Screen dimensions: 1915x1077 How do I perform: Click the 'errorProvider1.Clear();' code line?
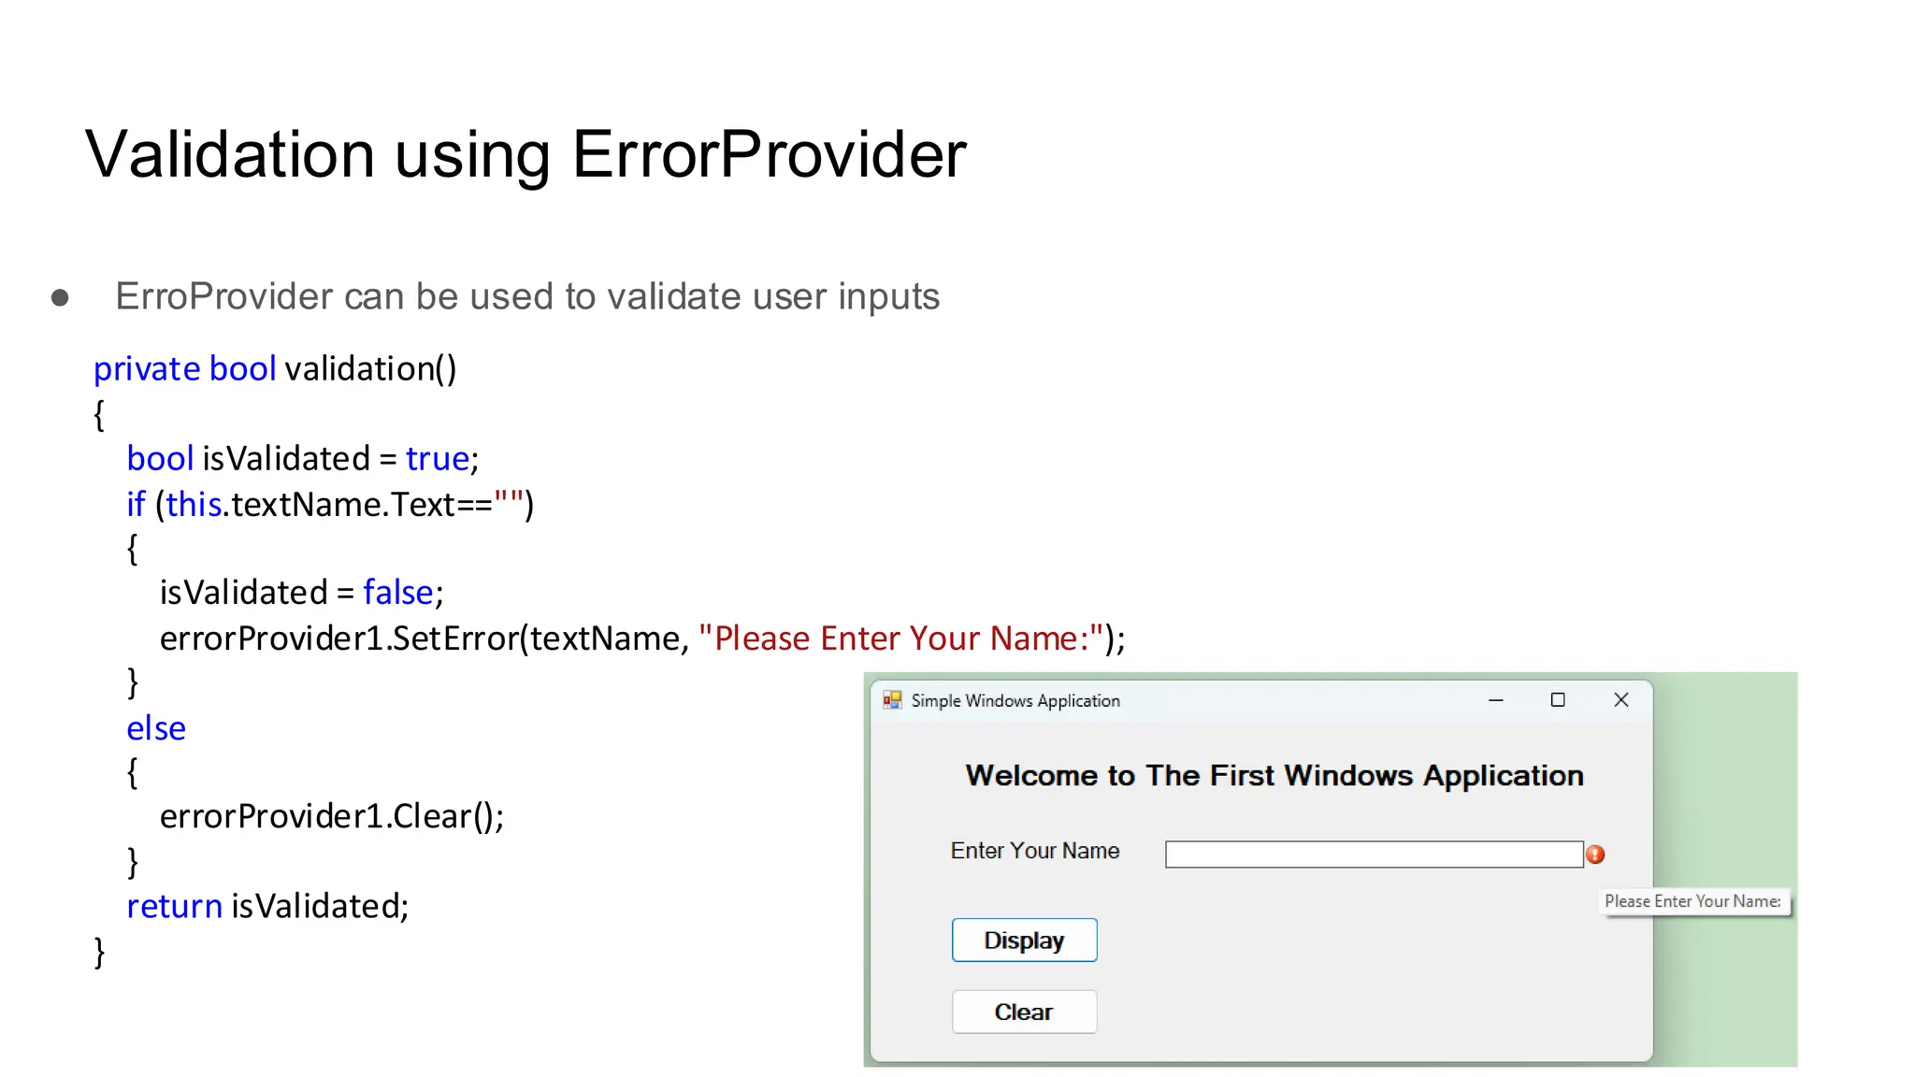point(332,816)
